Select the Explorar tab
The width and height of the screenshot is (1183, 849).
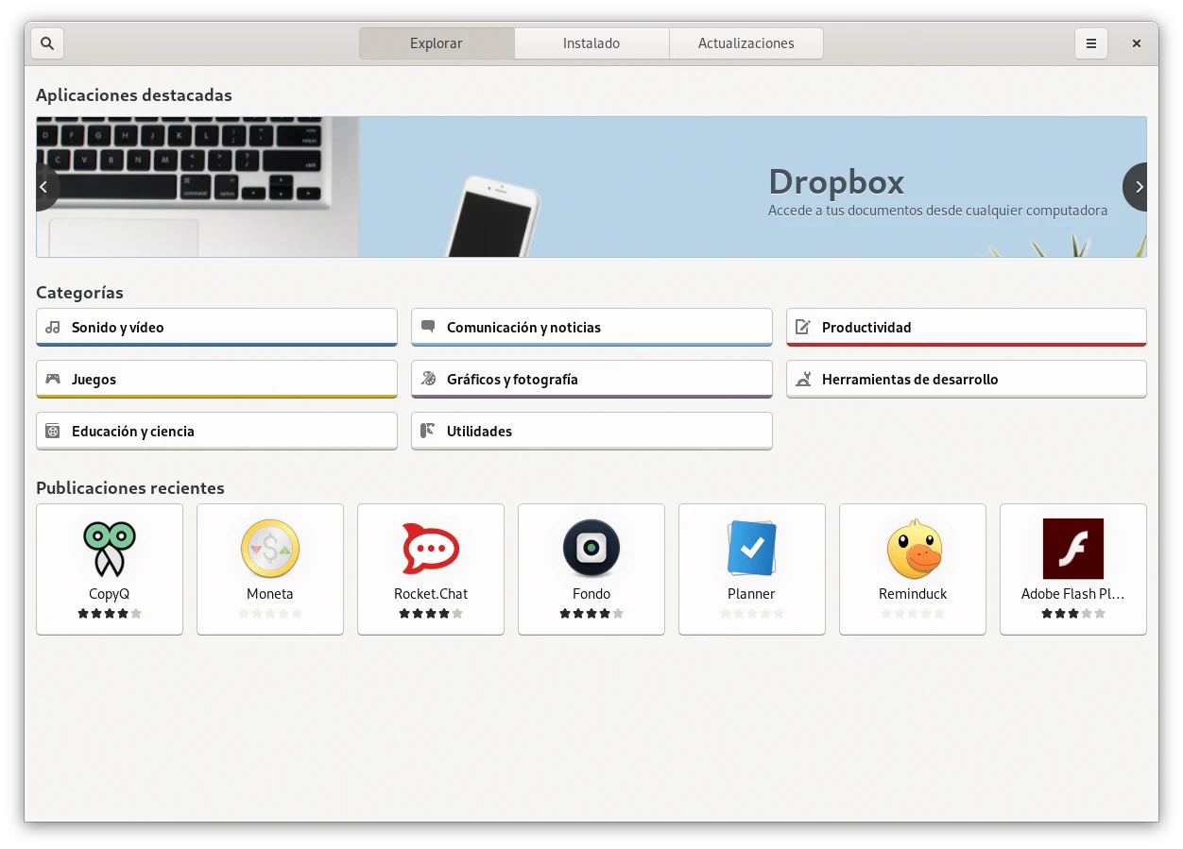(437, 43)
